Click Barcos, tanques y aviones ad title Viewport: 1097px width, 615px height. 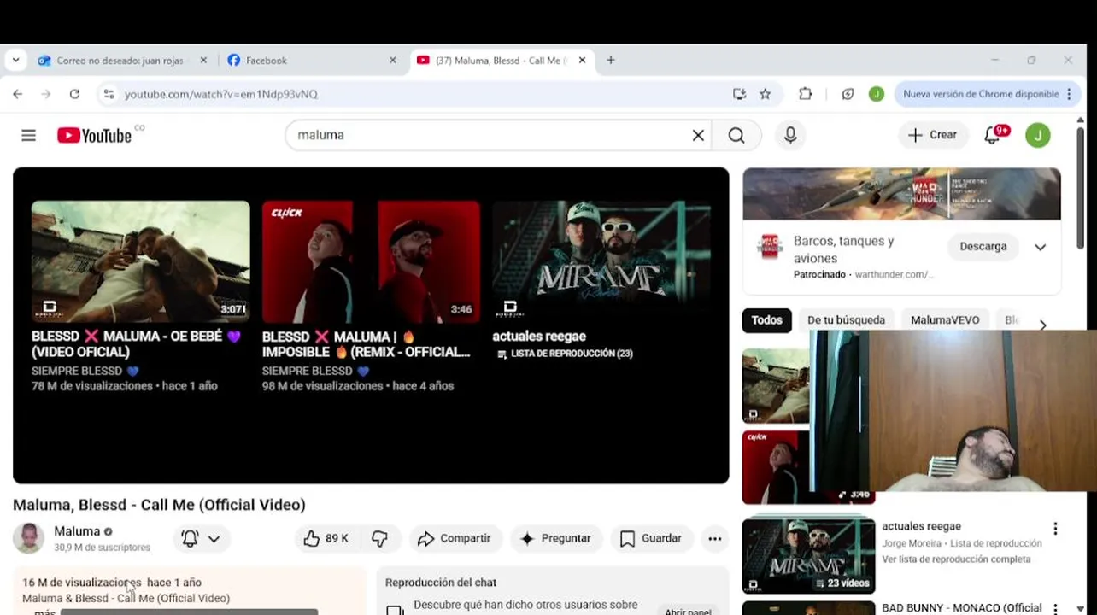pos(843,249)
